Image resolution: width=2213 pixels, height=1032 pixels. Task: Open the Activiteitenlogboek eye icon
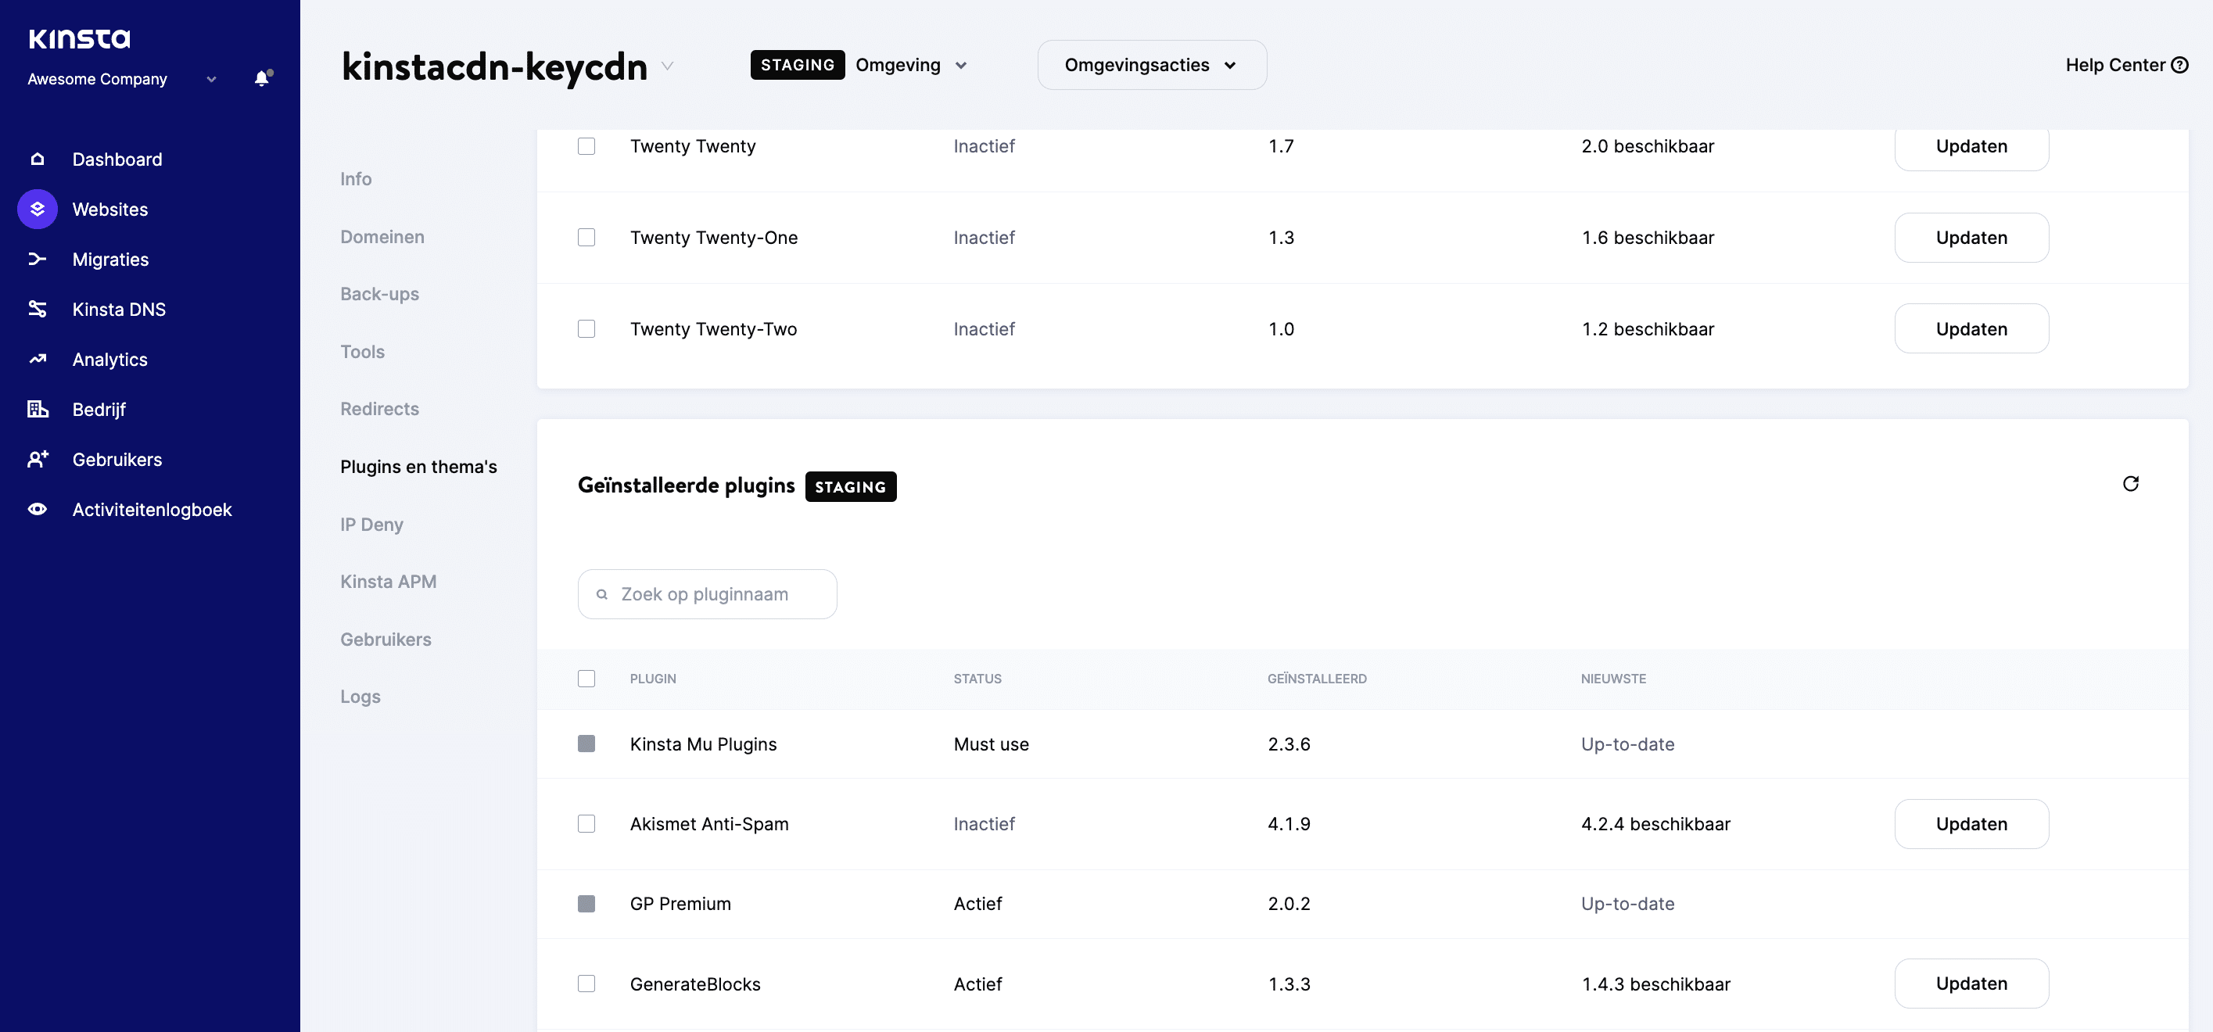coord(38,509)
